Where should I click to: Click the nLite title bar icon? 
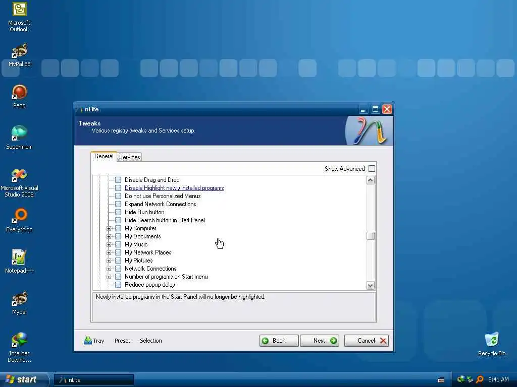[x=79, y=109]
